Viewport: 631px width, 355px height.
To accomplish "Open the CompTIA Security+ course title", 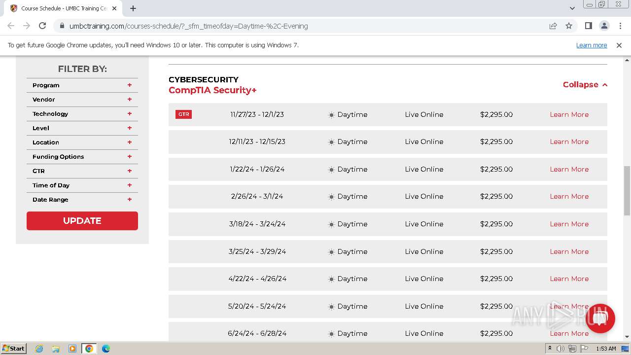I will [212, 90].
